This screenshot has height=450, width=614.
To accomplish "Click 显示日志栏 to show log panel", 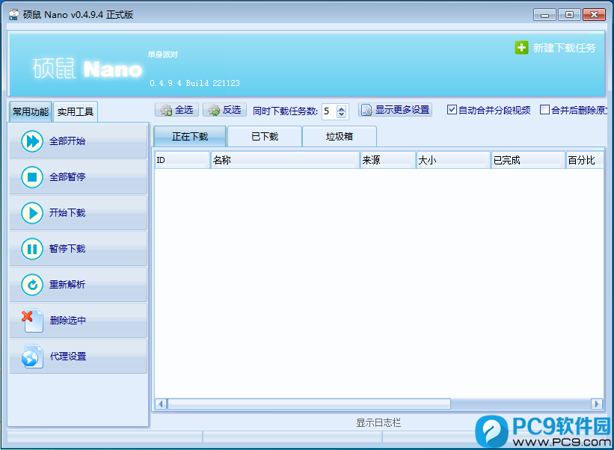I will pyautogui.click(x=378, y=422).
